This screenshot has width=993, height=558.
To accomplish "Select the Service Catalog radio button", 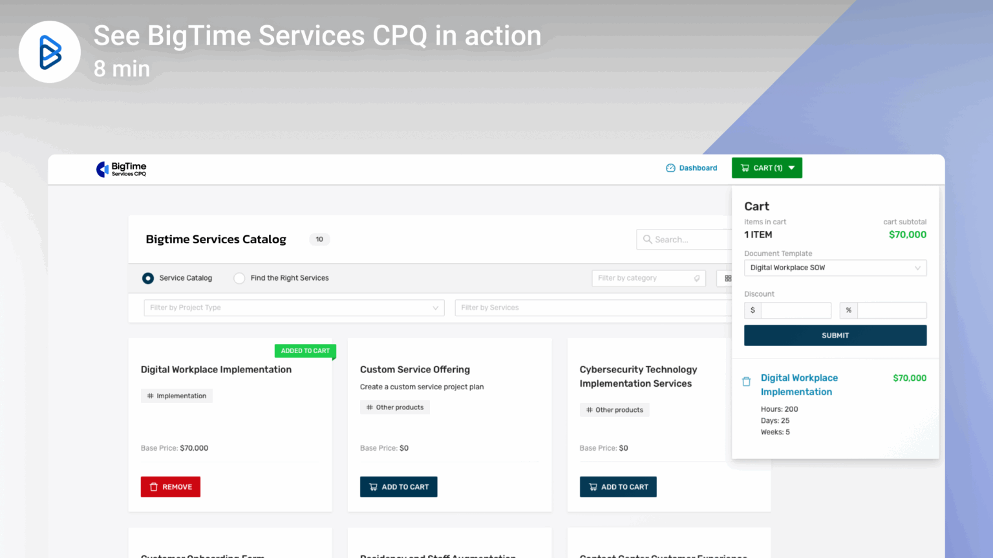I will coord(149,278).
